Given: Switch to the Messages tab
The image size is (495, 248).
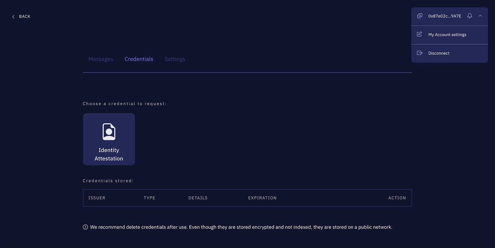Looking at the screenshot, I should point(101,59).
